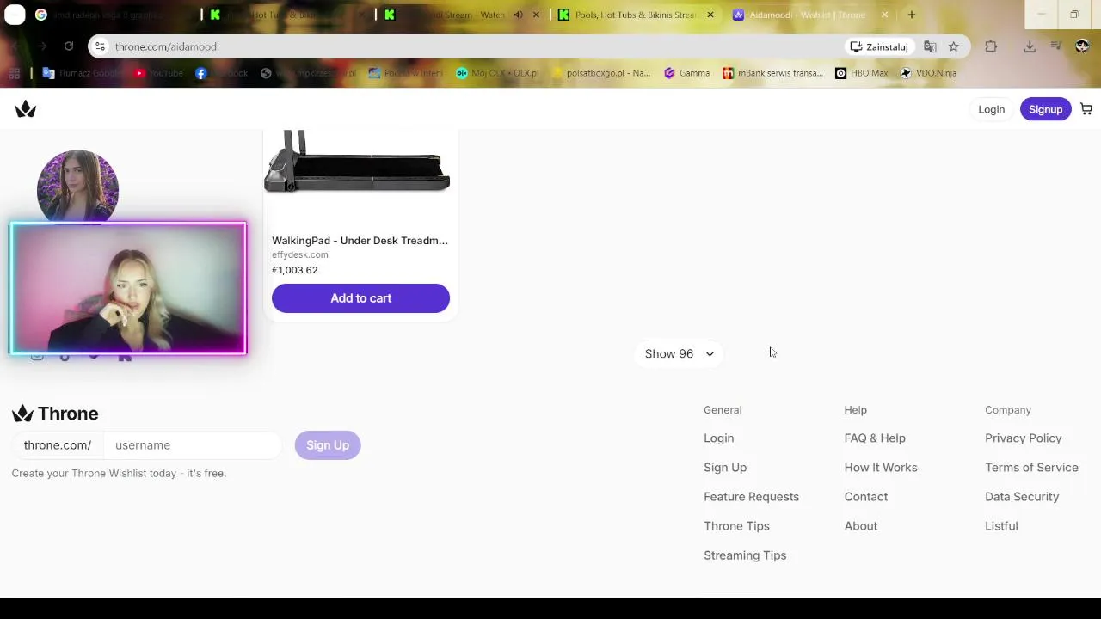Click the €1,003.62 price text

(x=295, y=270)
